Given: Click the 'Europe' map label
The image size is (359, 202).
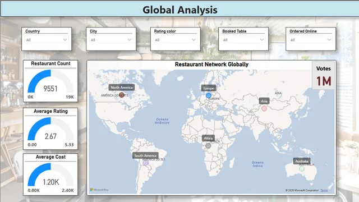Looking at the screenshot, I should (209, 88).
